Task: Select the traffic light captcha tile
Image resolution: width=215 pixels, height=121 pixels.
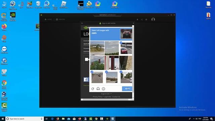Action: (97, 63)
